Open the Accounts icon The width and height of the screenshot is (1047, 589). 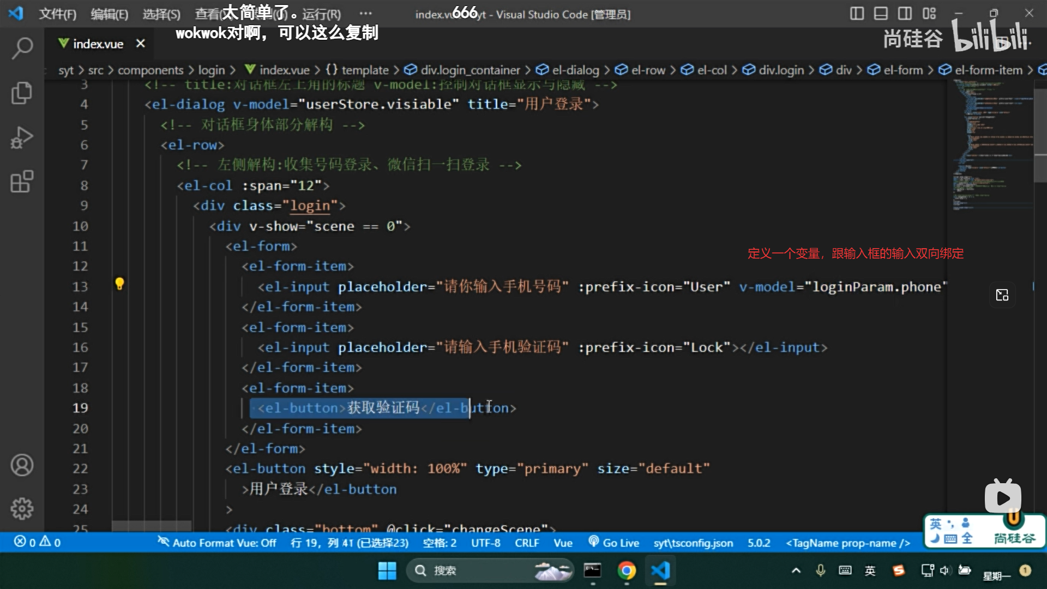22,465
